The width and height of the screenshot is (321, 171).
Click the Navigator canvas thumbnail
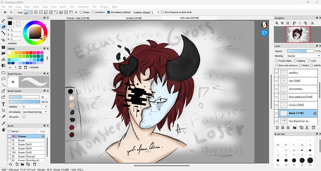[x=298, y=34]
